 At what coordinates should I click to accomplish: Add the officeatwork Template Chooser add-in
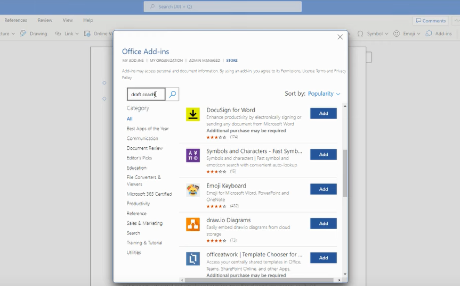tap(324, 258)
